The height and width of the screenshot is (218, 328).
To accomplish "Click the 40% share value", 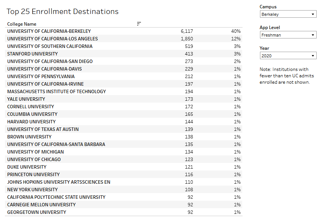I will 236,31.
